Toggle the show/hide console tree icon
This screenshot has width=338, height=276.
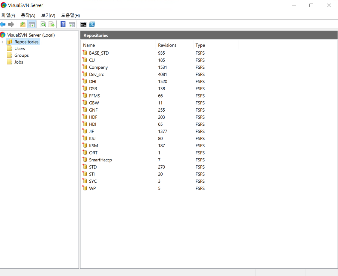tap(32, 24)
